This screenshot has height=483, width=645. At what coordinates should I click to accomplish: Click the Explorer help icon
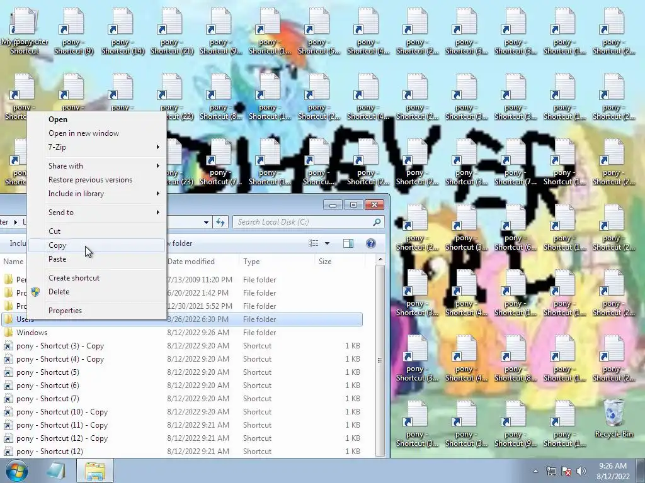point(370,243)
